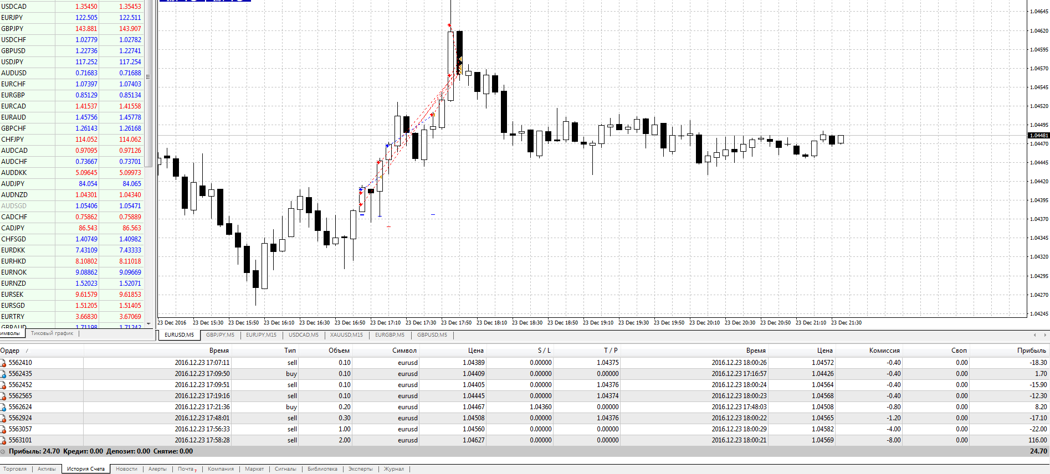Click the order icon of row 5563101
The width and height of the screenshot is (1050, 474).
point(3,441)
